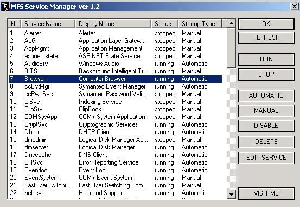Click the OK button

coord(266,24)
